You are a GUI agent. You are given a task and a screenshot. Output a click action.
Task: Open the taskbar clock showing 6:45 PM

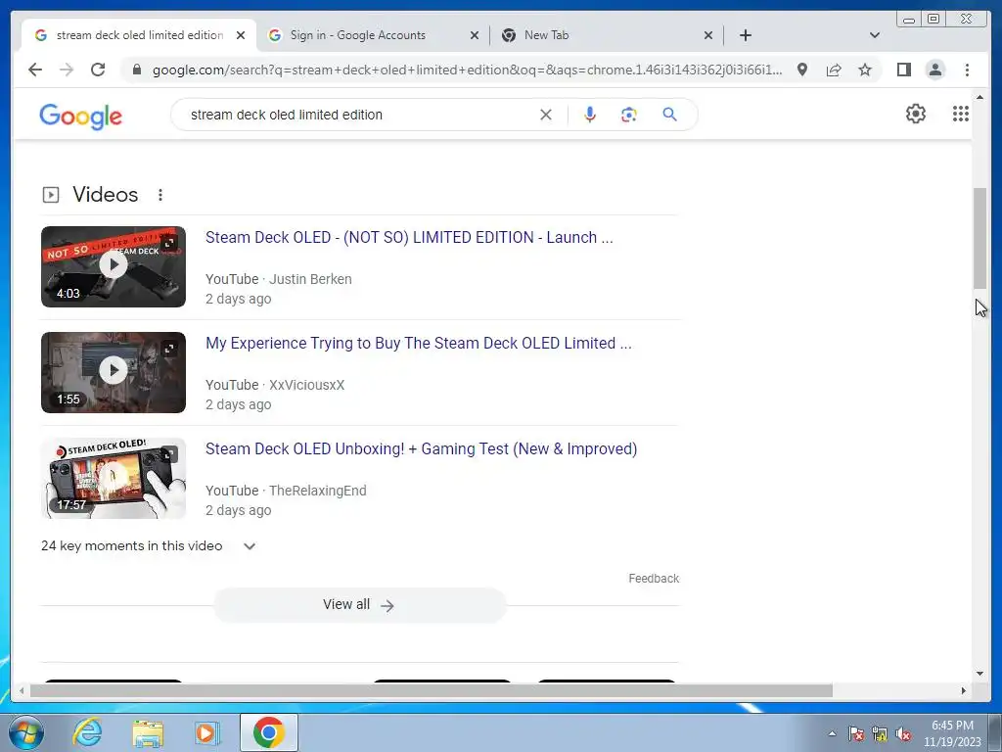952,733
